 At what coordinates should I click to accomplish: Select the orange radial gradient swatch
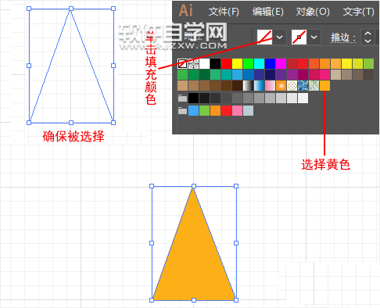click(x=281, y=85)
